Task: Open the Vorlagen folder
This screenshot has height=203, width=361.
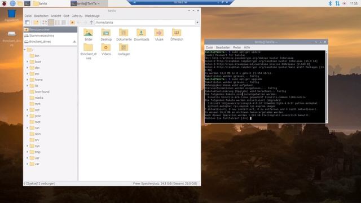Action: pos(124,50)
